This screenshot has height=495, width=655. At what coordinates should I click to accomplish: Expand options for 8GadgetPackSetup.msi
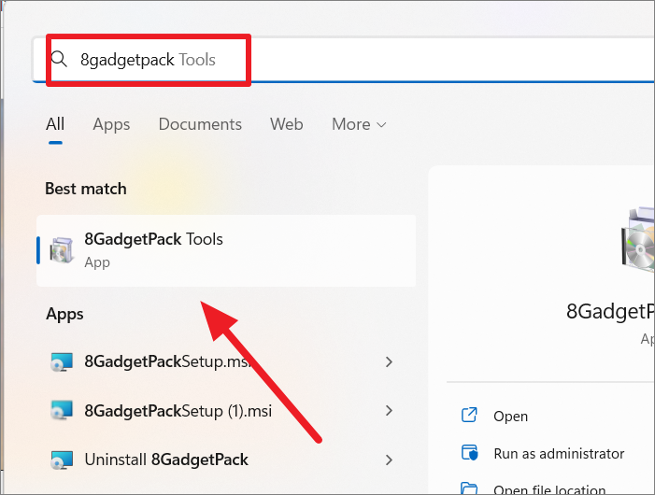pos(389,361)
